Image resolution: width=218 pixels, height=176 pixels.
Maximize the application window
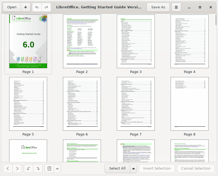click(200, 7)
